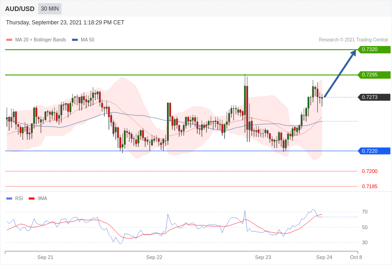
Task: Select the chart timestamp text line
Action: (x=65, y=23)
